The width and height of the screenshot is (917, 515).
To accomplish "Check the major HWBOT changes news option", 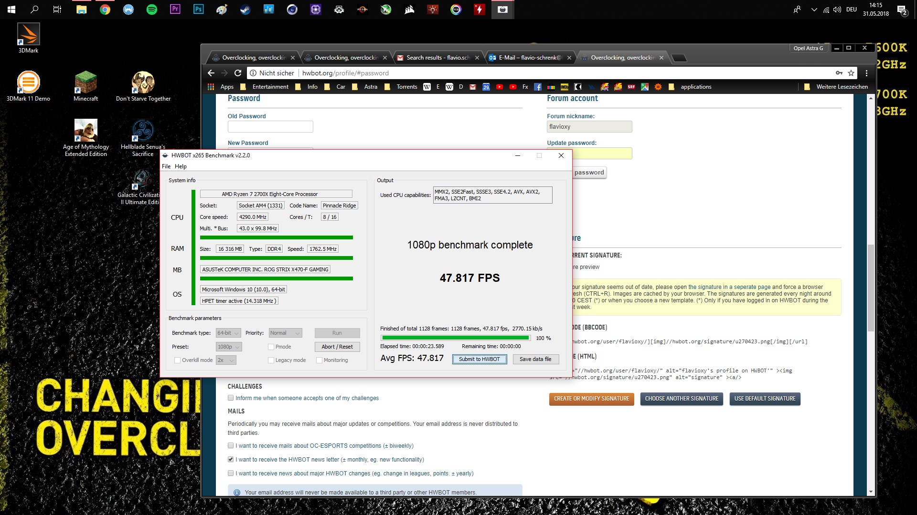I will click(231, 473).
